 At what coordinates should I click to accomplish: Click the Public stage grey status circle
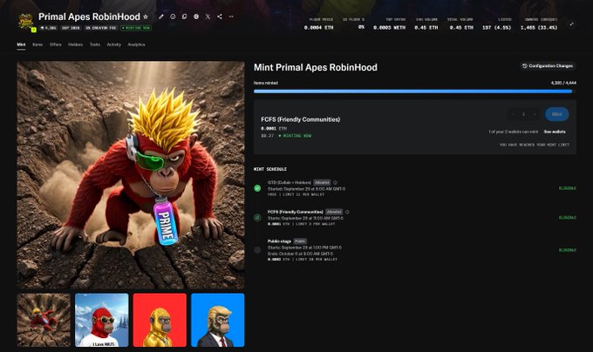tap(257, 250)
